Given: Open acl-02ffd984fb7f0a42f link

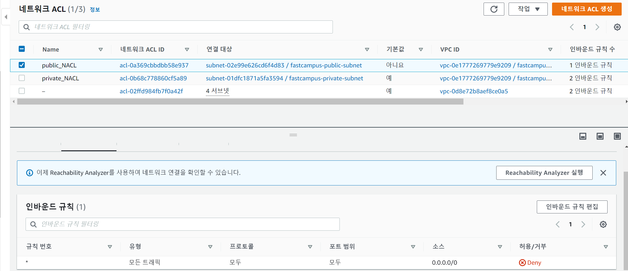Looking at the screenshot, I should coord(151,91).
